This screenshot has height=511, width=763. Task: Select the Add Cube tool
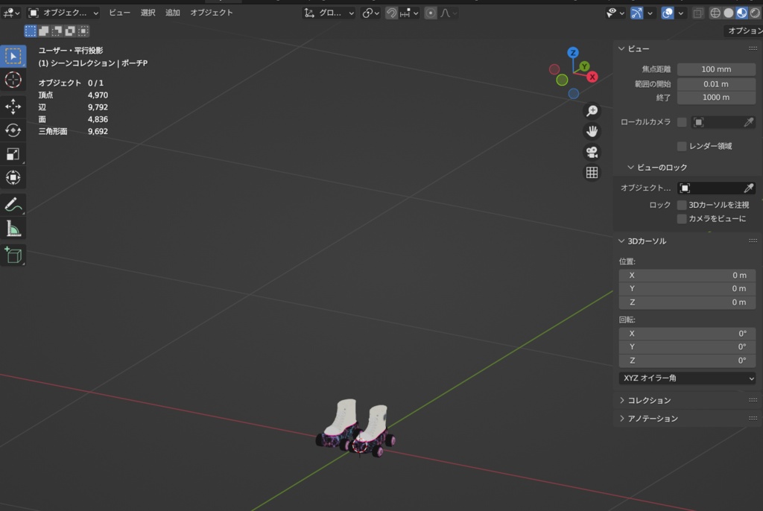pos(13,256)
